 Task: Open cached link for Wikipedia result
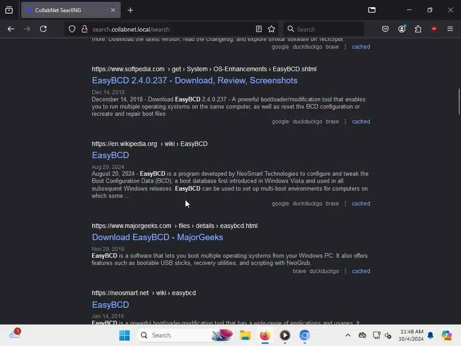tap(361, 204)
